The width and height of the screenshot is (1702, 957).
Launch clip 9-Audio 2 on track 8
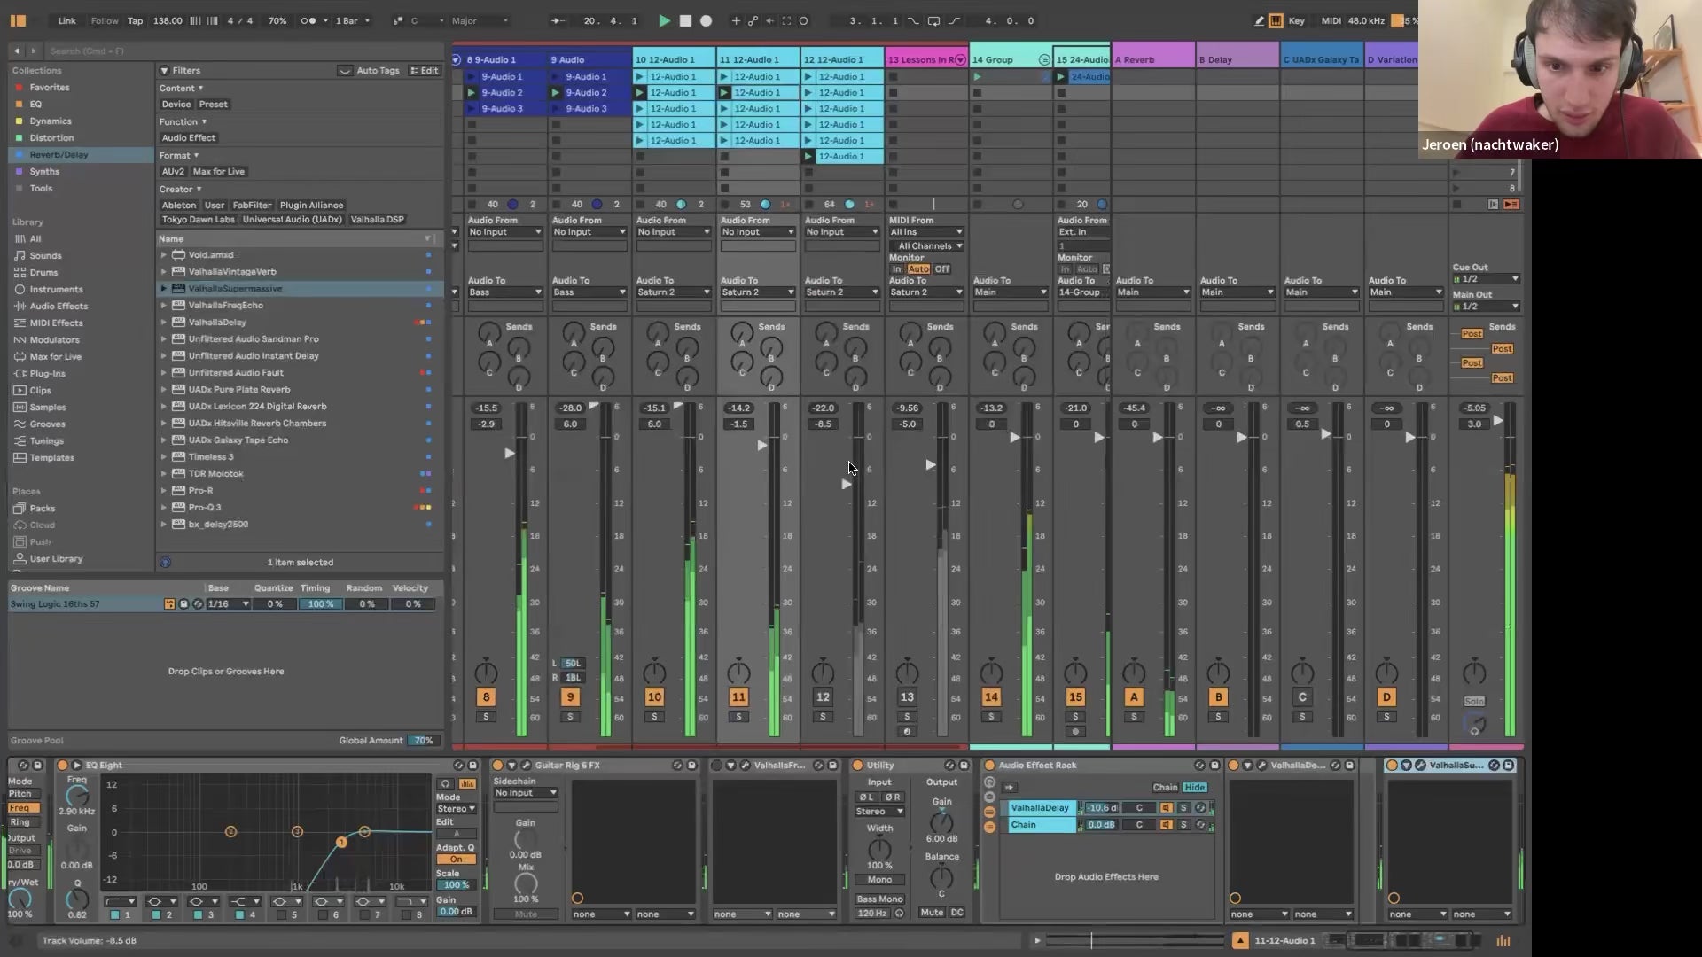[x=472, y=93]
